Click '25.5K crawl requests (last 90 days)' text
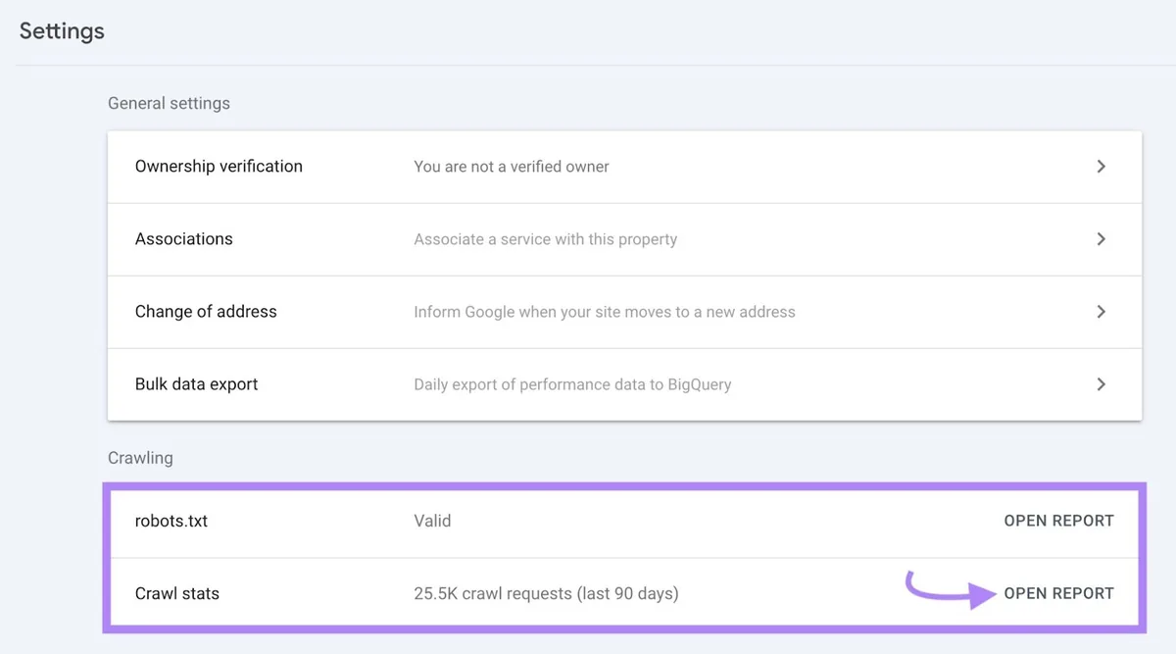Viewport: 1176px width, 654px height. coord(546,593)
